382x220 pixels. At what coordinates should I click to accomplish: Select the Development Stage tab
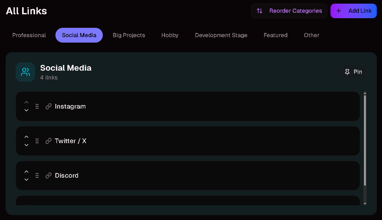[221, 35]
